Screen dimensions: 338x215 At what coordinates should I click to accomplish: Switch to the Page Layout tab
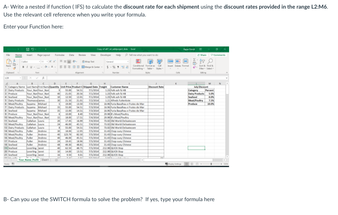[x=44, y=55]
